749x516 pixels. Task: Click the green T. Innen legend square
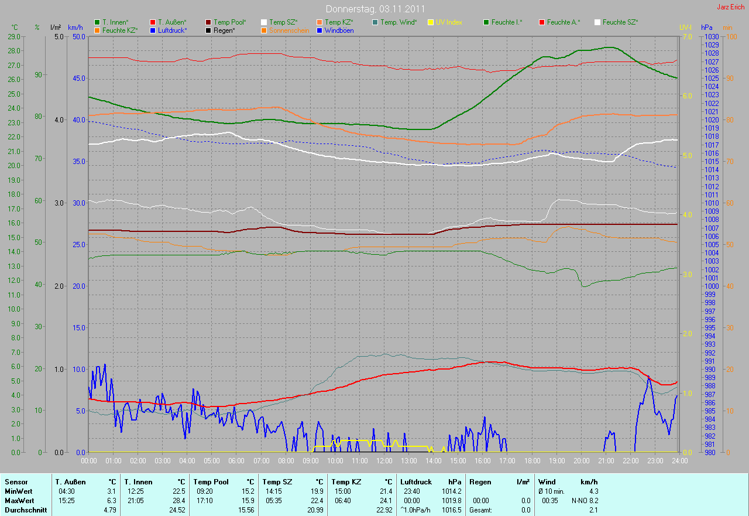pyautogui.click(x=97, y=22)
